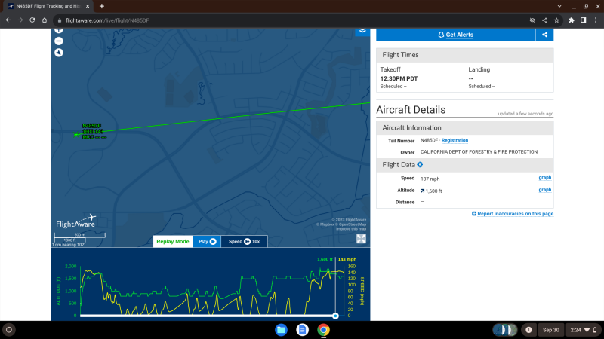
Task: Click the 1,600 ft altitude value
Action: click(x=433, y=191)
